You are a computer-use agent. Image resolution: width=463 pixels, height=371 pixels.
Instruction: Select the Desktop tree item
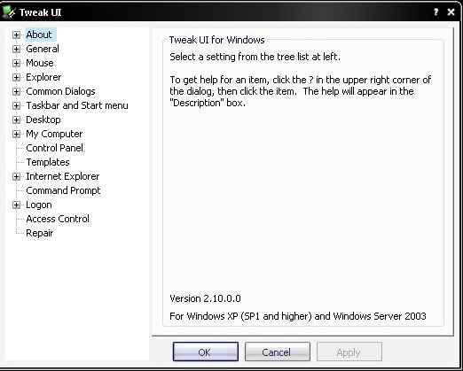[43, 120]
